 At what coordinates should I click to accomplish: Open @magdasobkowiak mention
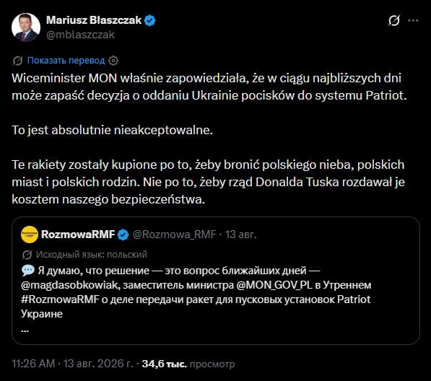(x=70, y=285)
